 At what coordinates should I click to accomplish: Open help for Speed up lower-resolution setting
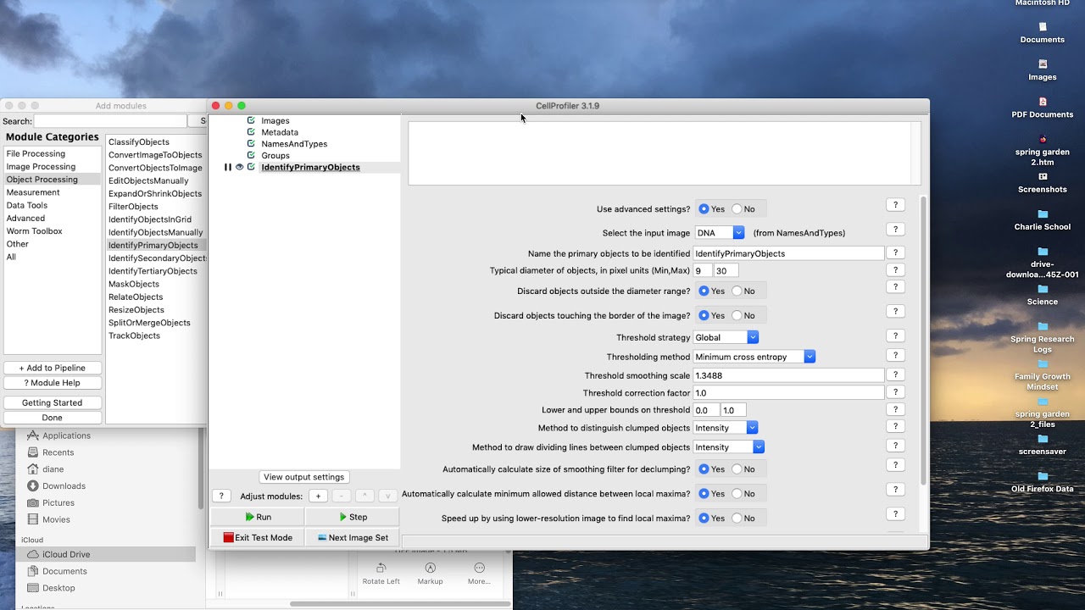895,514
